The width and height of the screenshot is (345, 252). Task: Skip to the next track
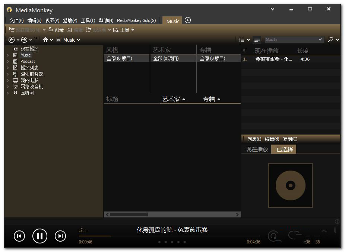(x=60, y=236)
